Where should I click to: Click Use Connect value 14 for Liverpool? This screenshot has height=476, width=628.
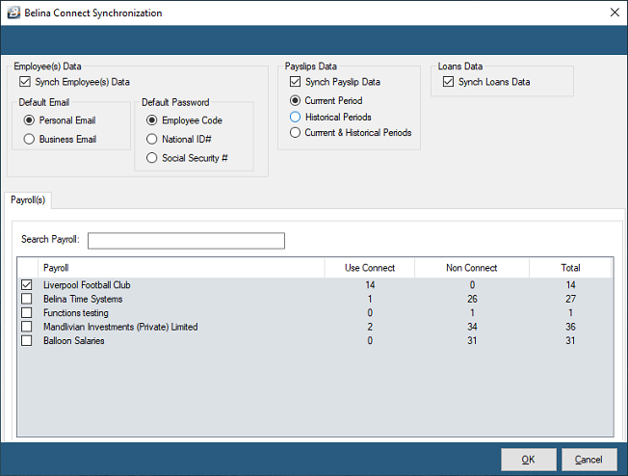[x=370, y=285]
